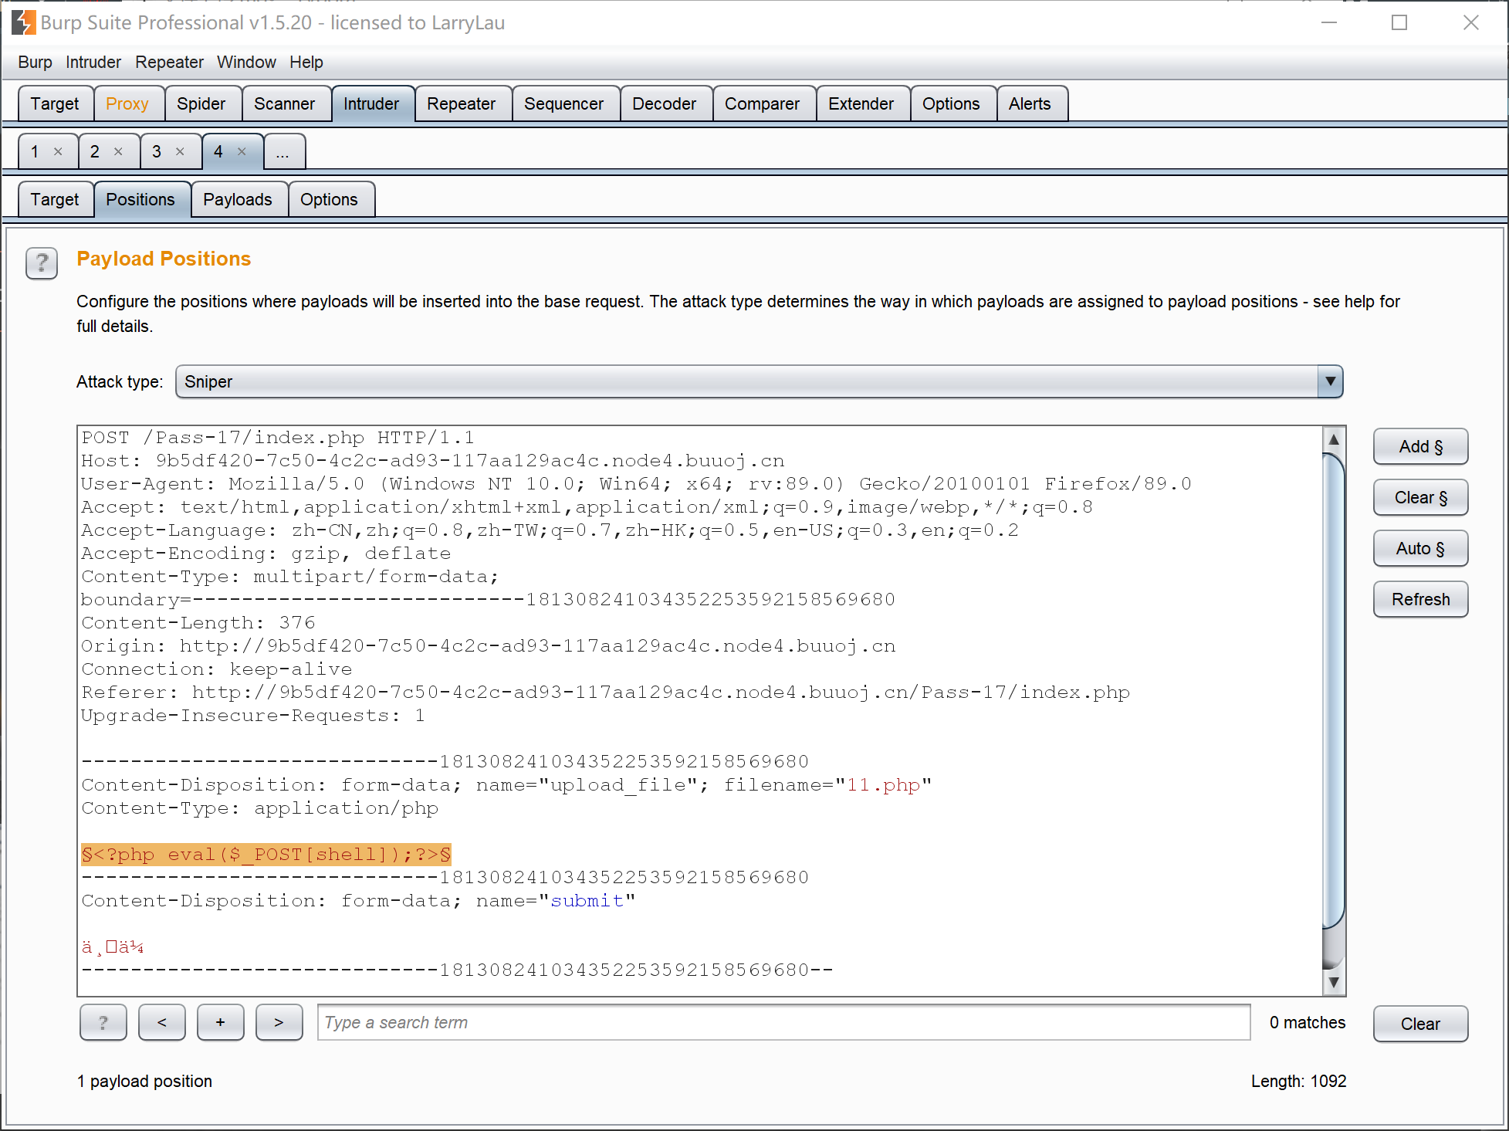Click the Refresh button
Viewport: 1509px width, 1131px height.
tap(1421, 599)
